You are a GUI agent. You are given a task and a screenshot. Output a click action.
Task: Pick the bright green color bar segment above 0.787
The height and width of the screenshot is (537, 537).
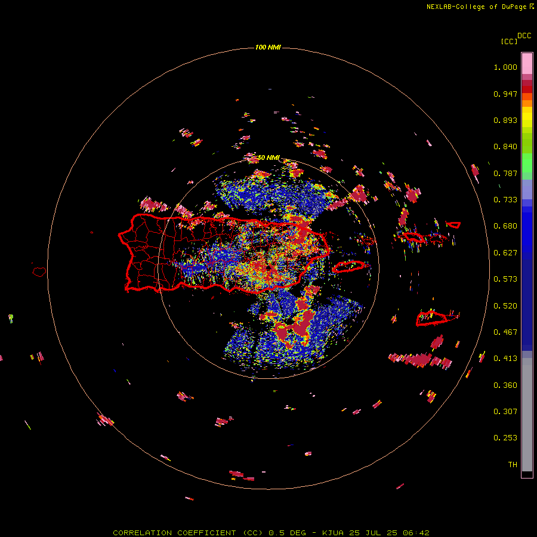coord(527,163)
